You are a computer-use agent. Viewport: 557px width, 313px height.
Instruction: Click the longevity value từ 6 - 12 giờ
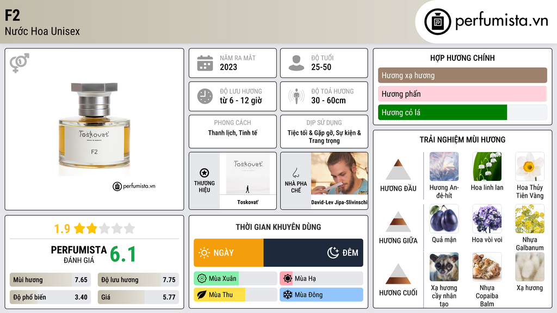pyautogui.click(x=241, y=101)
